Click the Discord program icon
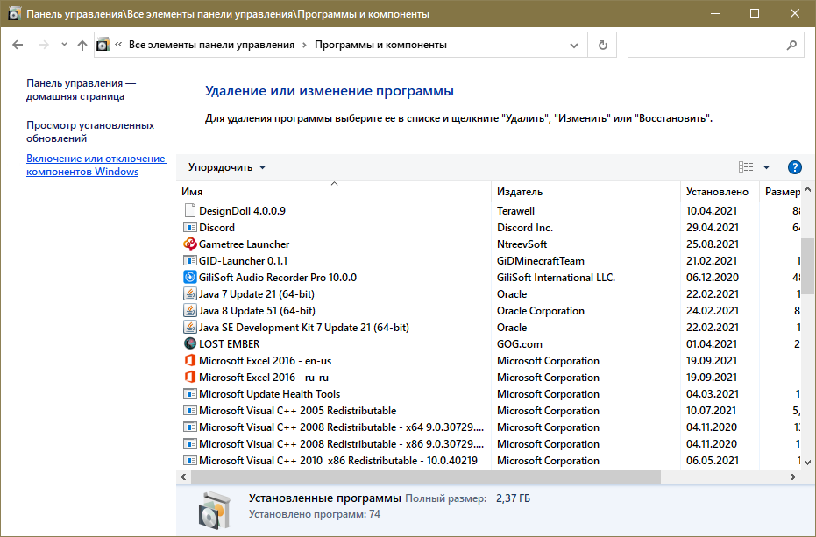The width and height of the screenshot is (816, 537). 190,228
